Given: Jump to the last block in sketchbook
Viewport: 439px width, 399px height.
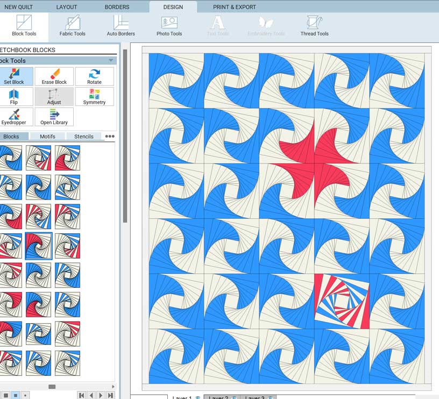Looking at the screenshot, I should coord(110,395).
